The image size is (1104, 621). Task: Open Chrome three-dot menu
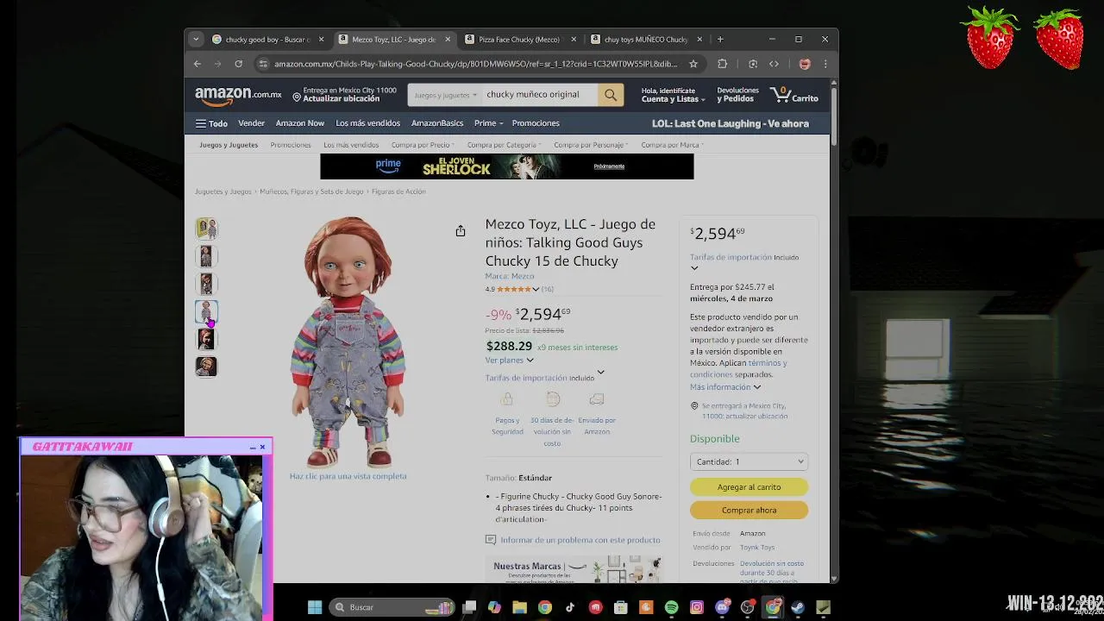pyautogui.click(x=825, y=64)
